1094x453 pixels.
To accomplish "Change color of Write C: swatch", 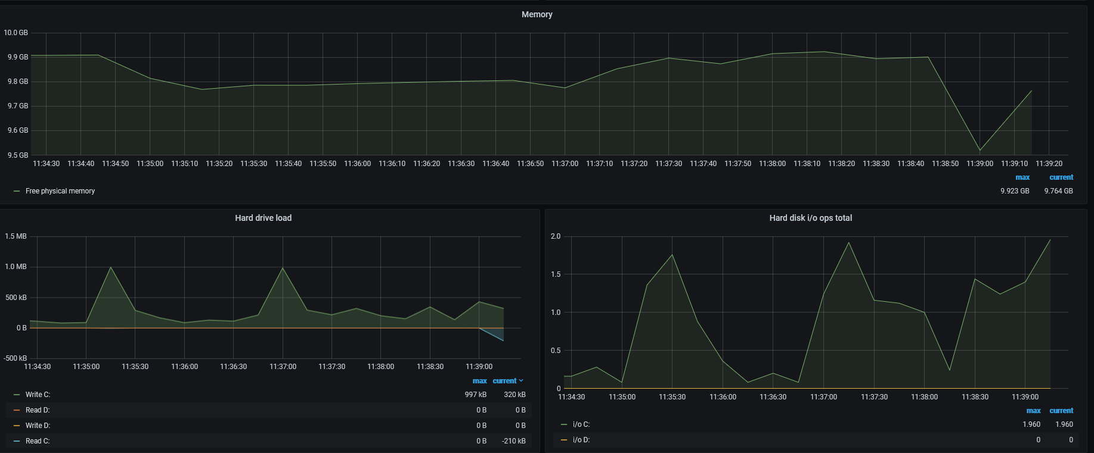I will point(17,395).
